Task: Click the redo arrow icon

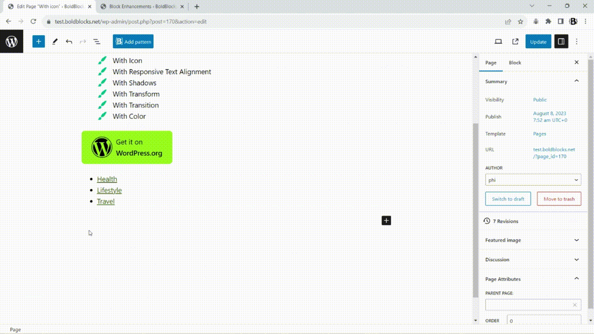Action: 83,42
